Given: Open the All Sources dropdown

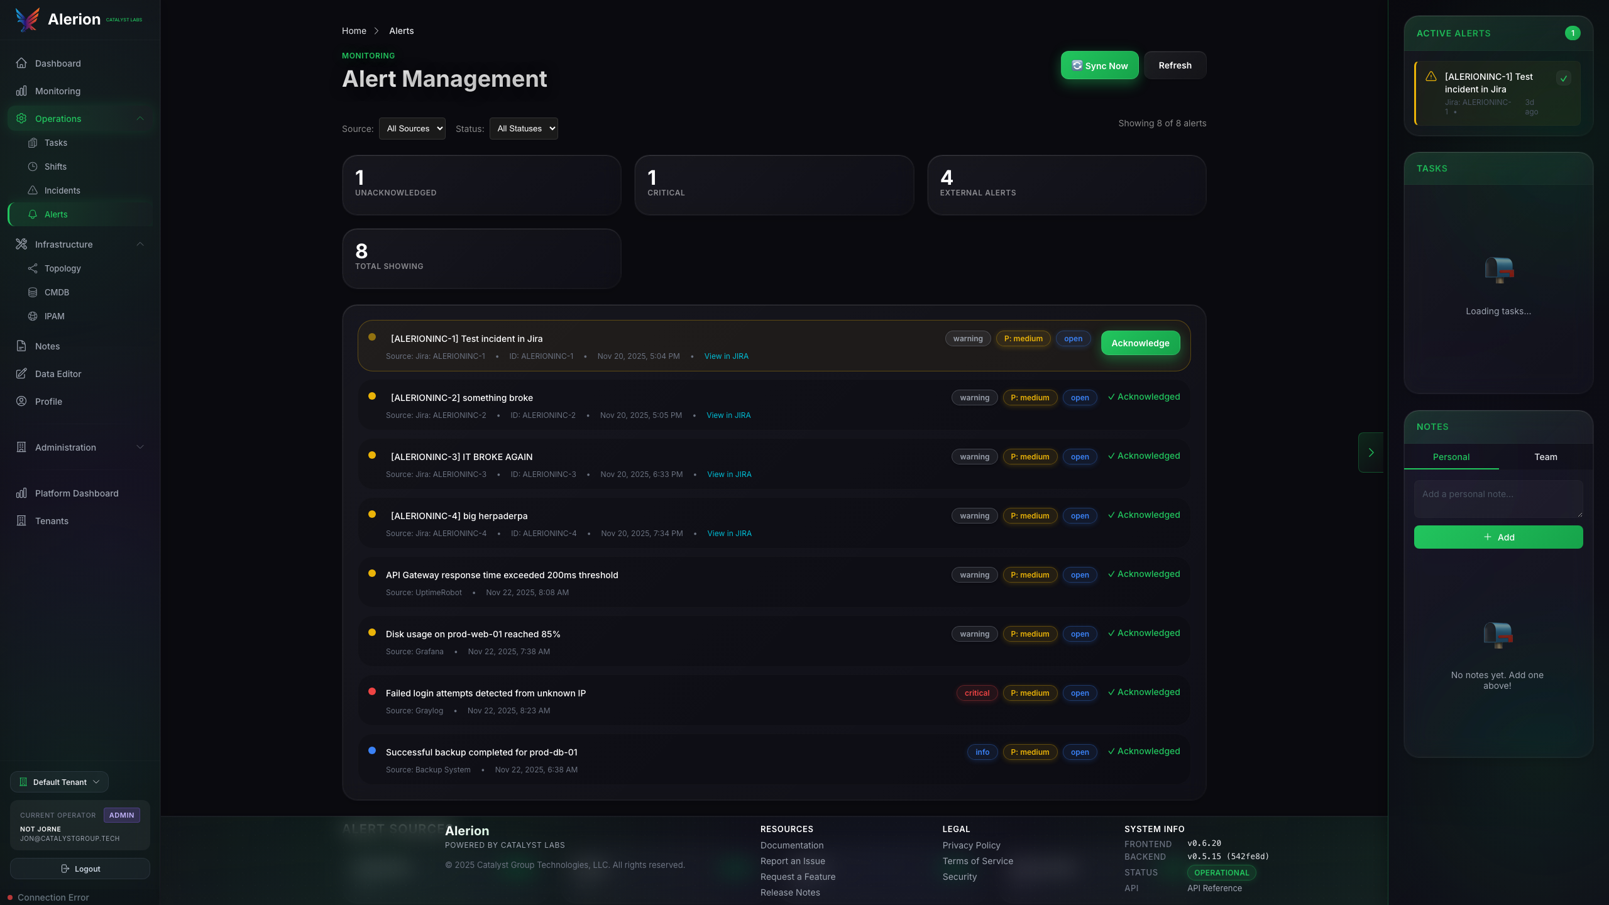Looking at the screenshot, I should [412, 129].
